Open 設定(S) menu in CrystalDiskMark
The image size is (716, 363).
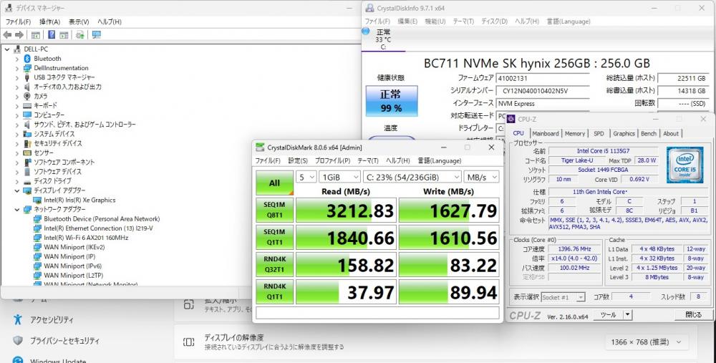pyautogui.click(x=298, y=160)
